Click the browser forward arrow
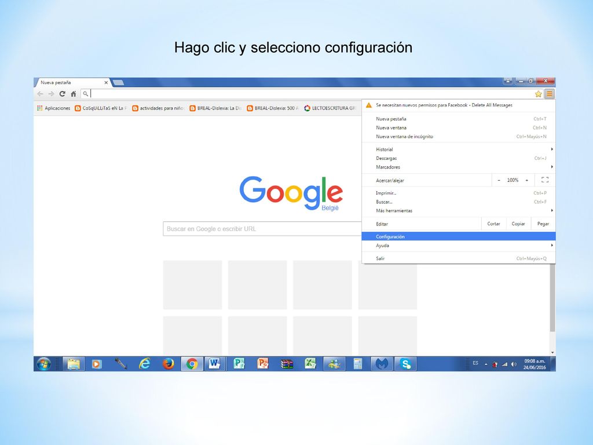The image size is (593, 445). [51, 94]
